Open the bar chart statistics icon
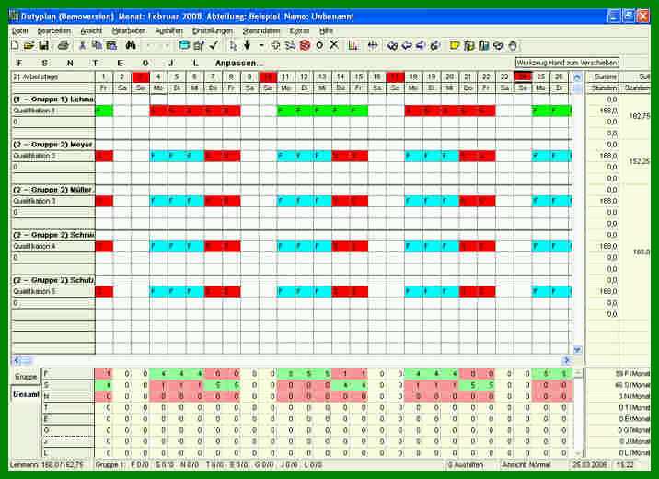This screenshot has height=479, width=659. click(353, 45)
